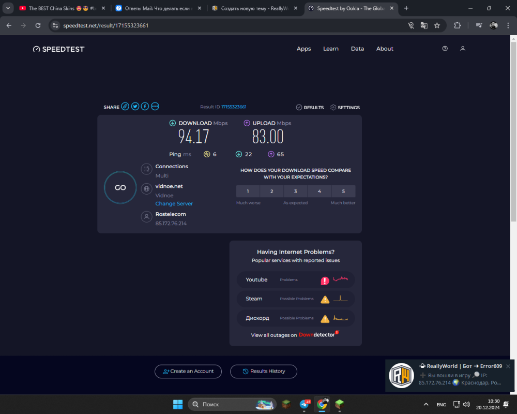Click the Connections mode icon
The width and height of the screenshot is (517, 414).
146,169
